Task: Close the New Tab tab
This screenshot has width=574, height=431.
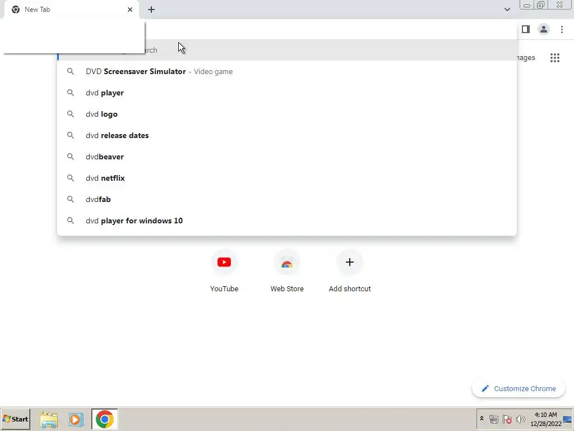Action: coord(130,10)
